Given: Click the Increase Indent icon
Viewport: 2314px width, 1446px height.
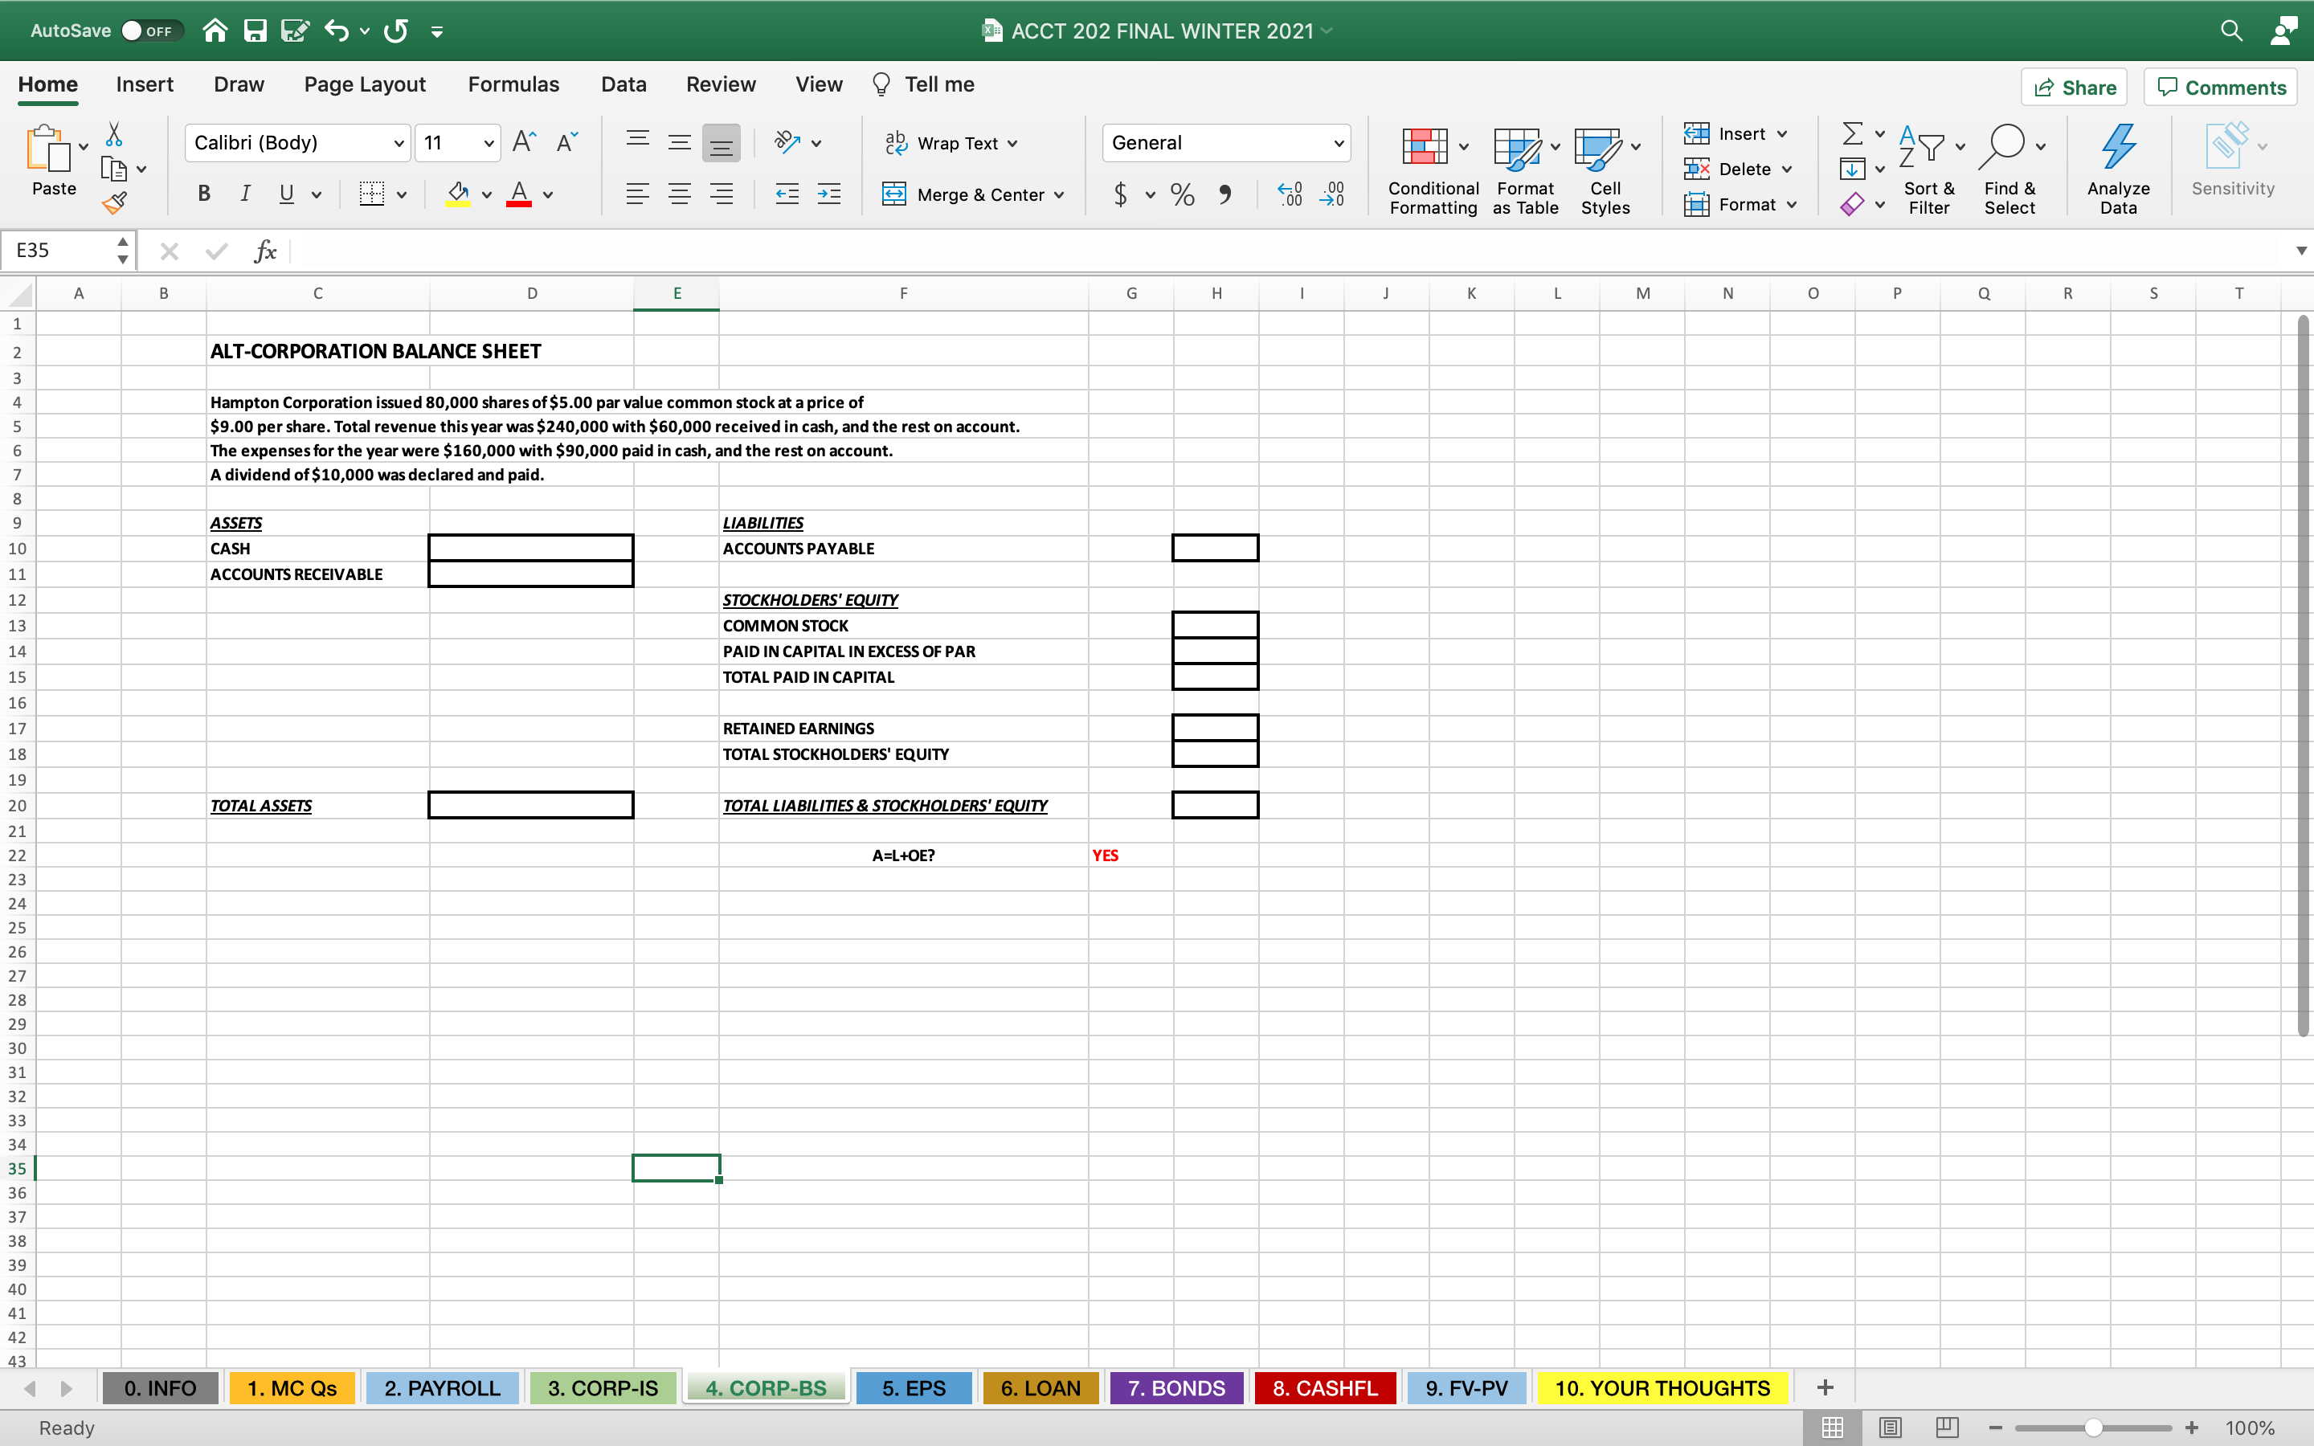Looking at the screenshot, I should point(829,195).
